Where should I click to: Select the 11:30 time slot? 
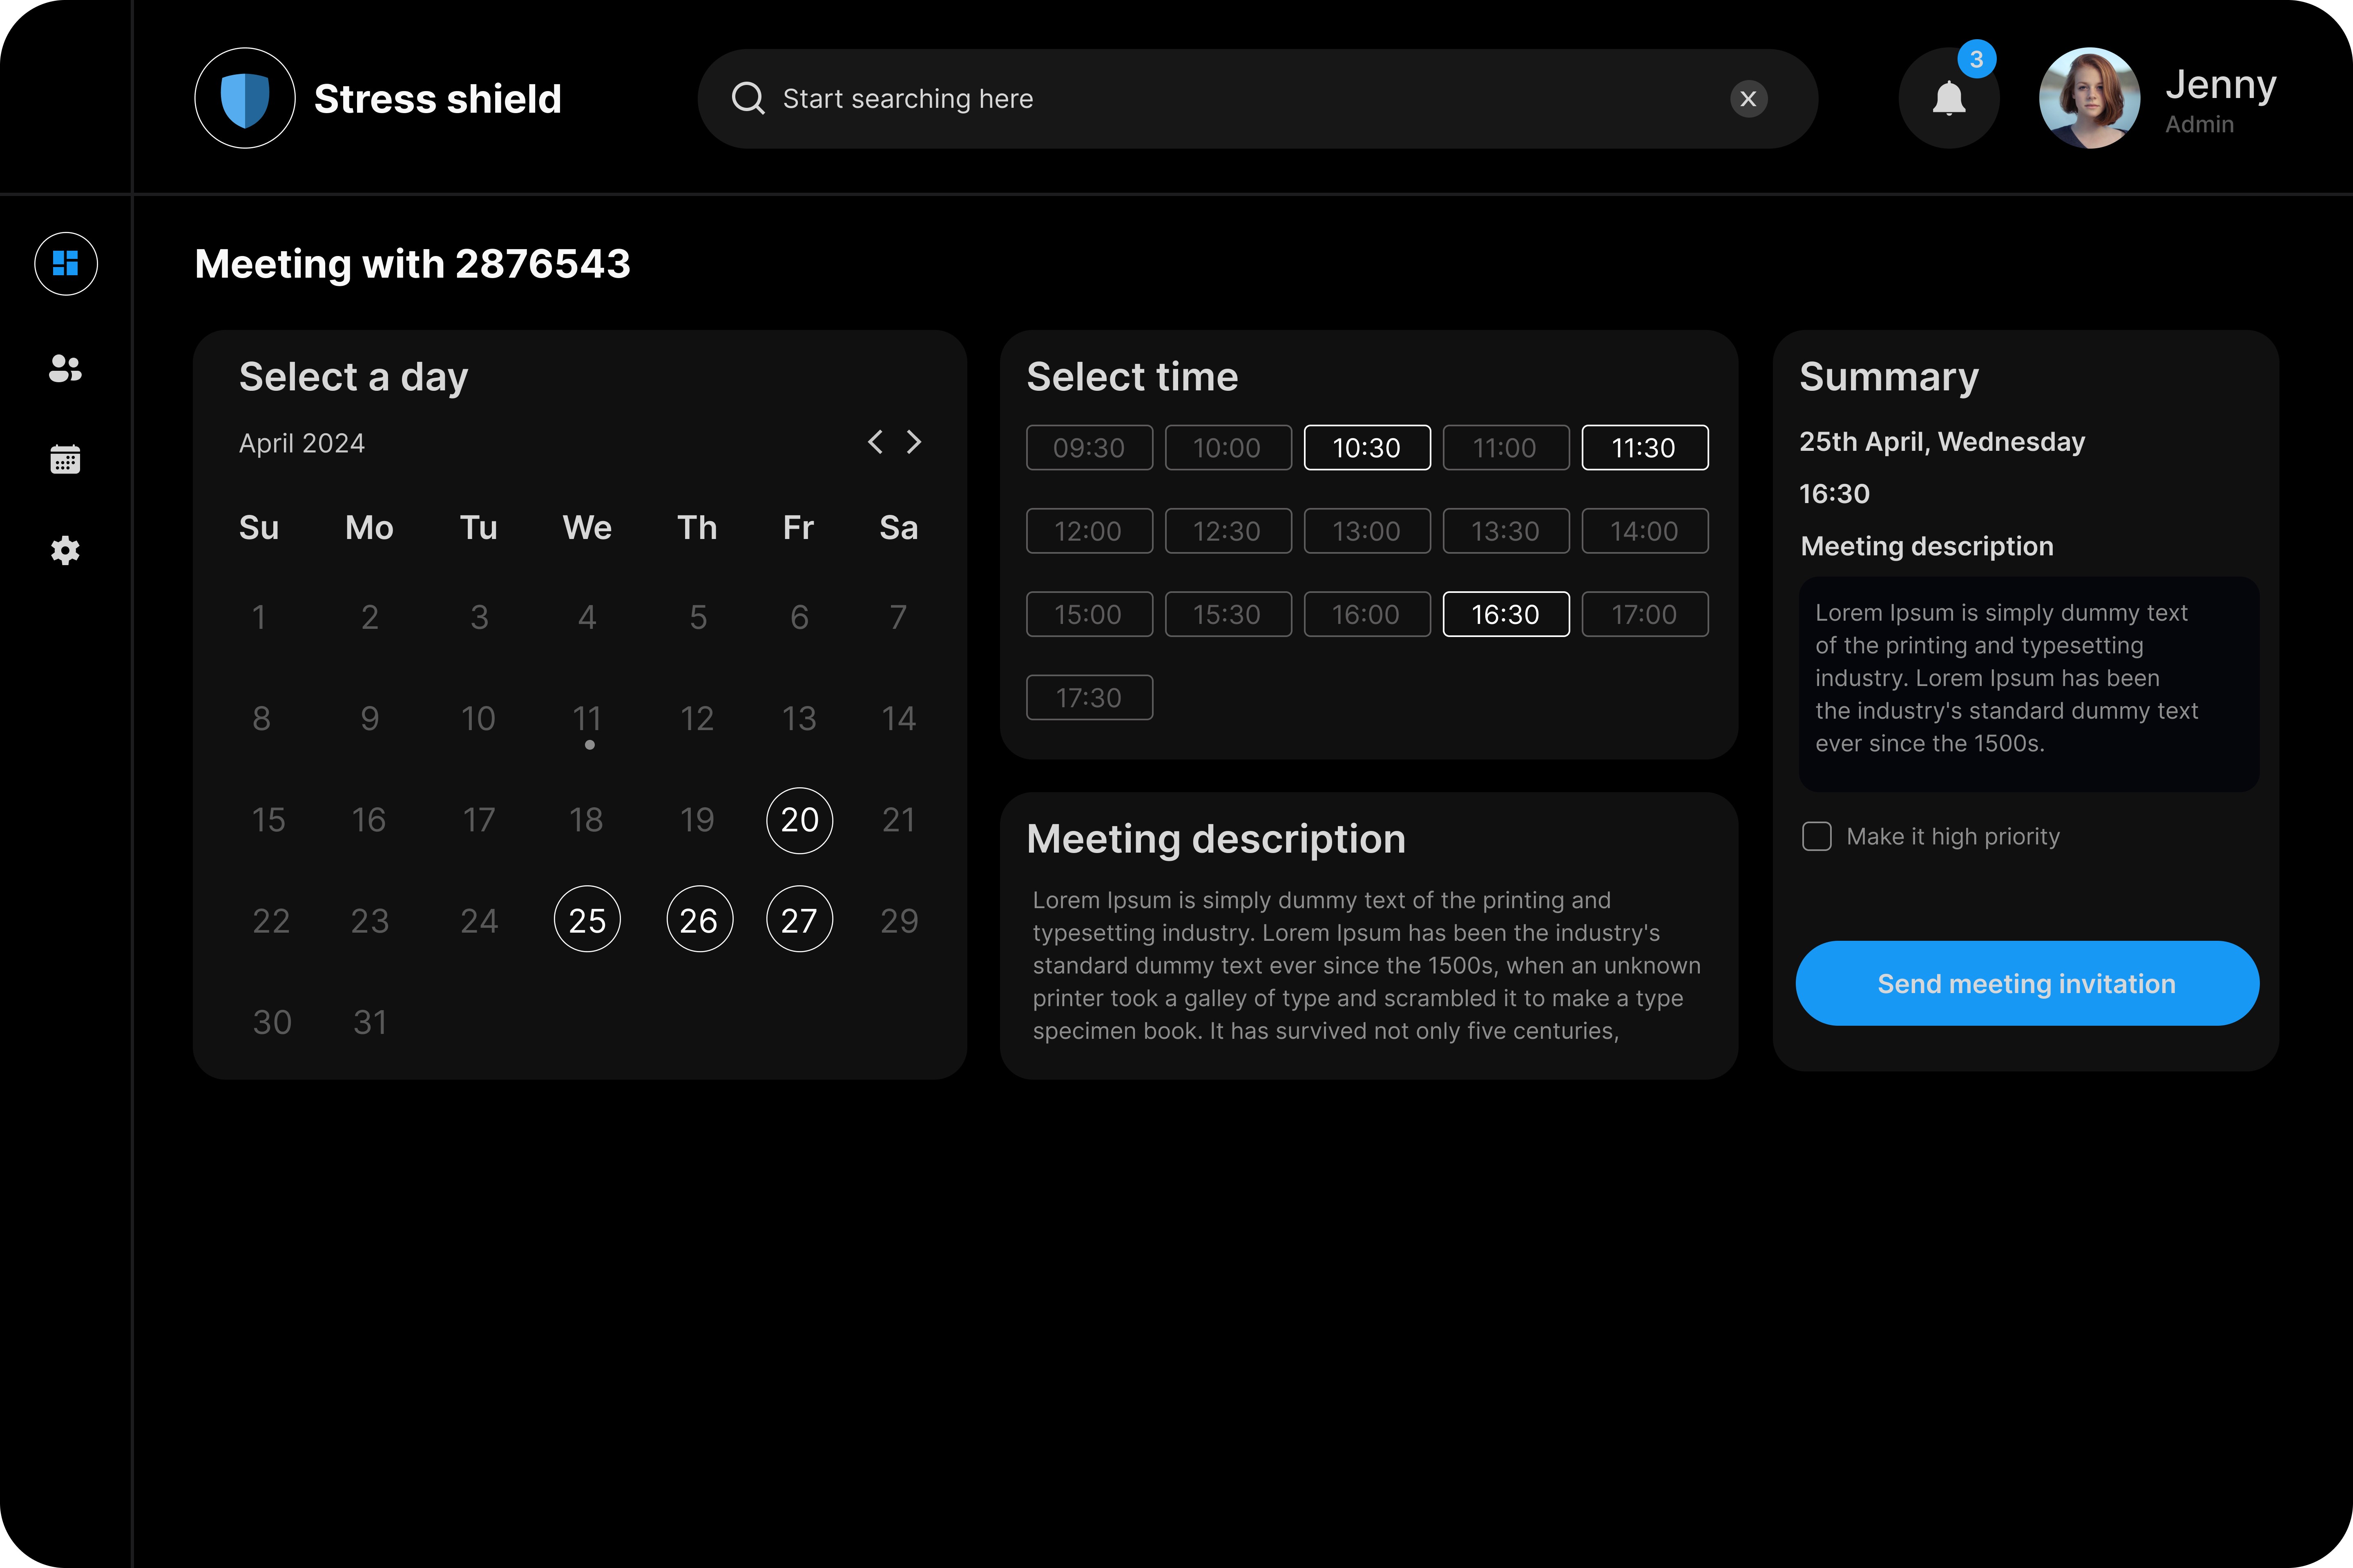(x=1644, y=448)
